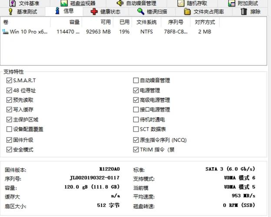Click the 512 字节 sector size value
This screenshot has height=217, width=271.
[x=108, y=205]
